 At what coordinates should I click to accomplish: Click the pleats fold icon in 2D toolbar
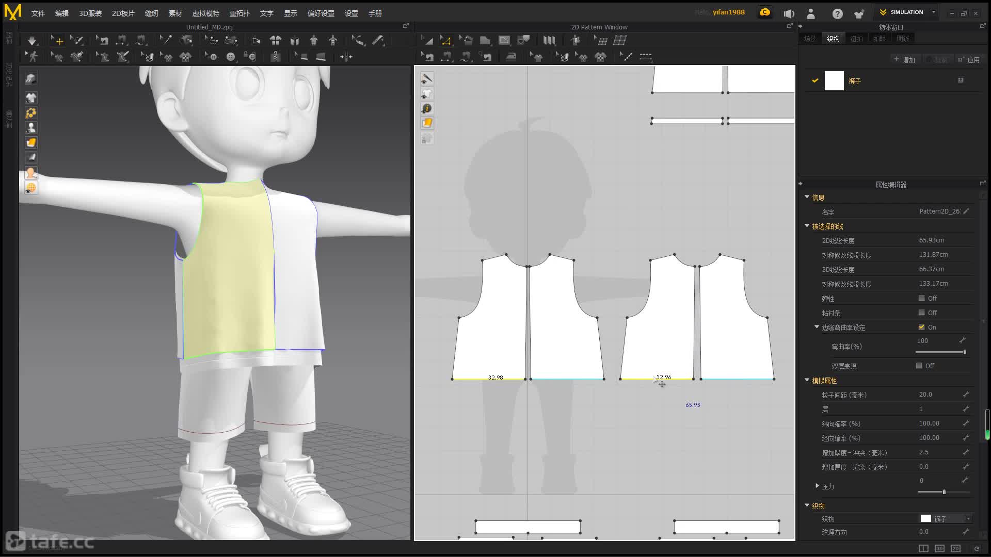(x=549, y=40)
